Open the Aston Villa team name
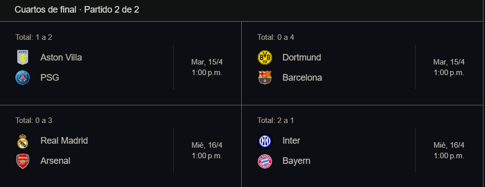Screen dimensions: 485x187 pyautogui.click(x=61, y=57)
